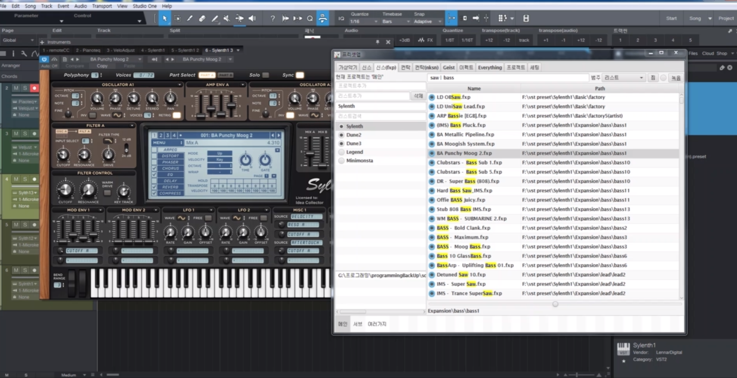
Task: Select the Minimonsta radio option
Action: click(342, 160)
